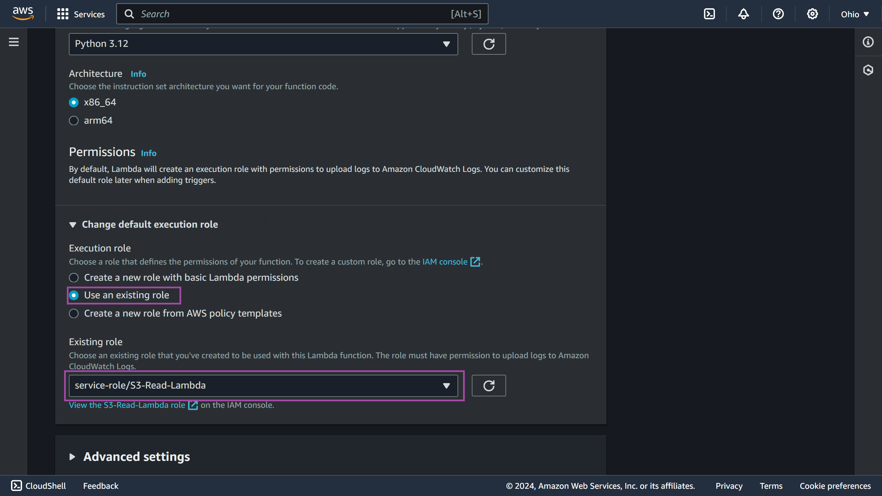The image size is (882, 496).
Task: Select the arm64 architecture
Action: pyautogui.click(x=74, y=121)
